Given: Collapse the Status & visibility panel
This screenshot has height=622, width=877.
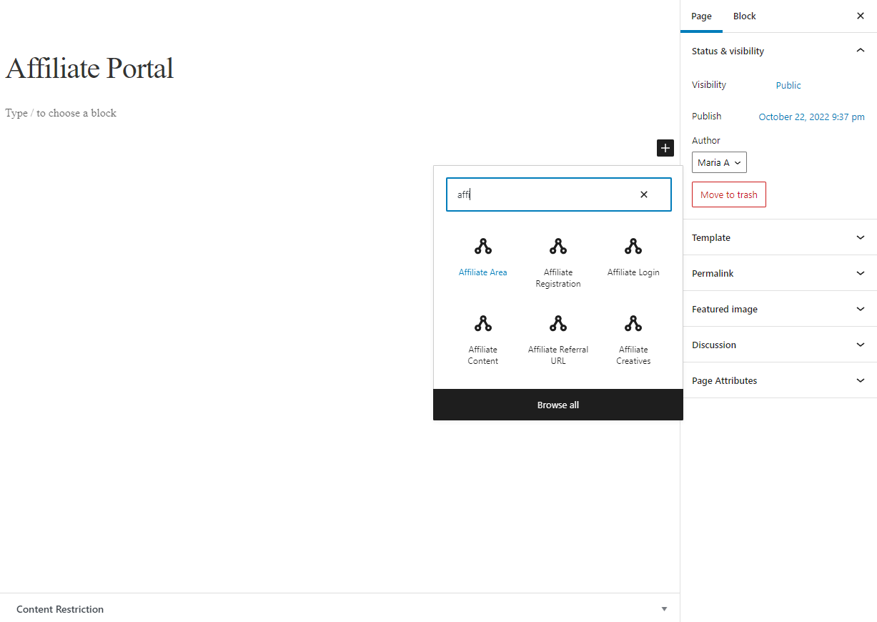Looking at the screenshot, I should click(778, 51).
